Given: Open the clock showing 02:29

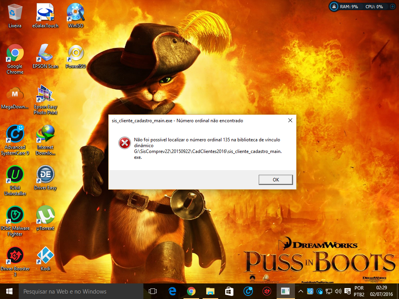Looking at the screenshot, I should click(x=381, y=291).
